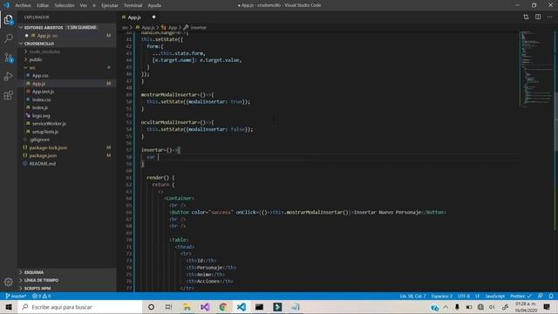Click App.js in open editors list
Viewport: 558px width, 314px height.
(x=67, y=36)
